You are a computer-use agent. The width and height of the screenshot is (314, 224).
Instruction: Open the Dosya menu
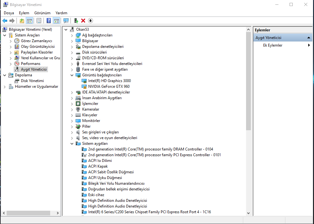9,13
